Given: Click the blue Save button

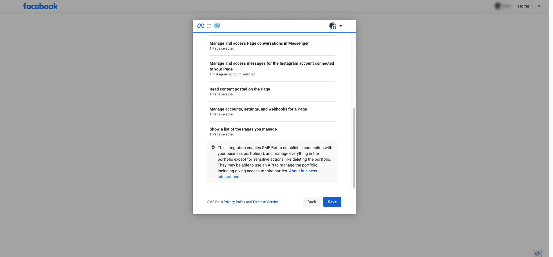Looking at the screenshot, I should coord(332,202).
